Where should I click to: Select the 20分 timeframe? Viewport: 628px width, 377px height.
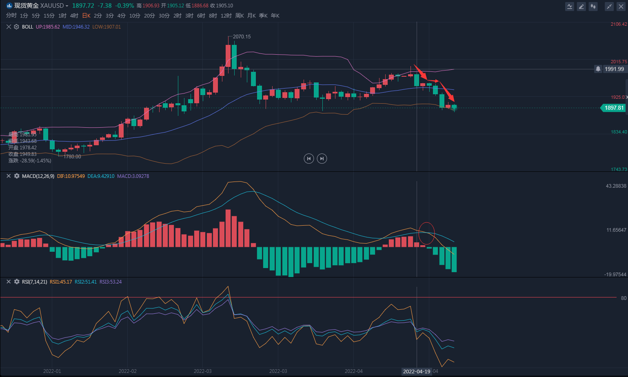pyautogui.click(x=149, y=16)
